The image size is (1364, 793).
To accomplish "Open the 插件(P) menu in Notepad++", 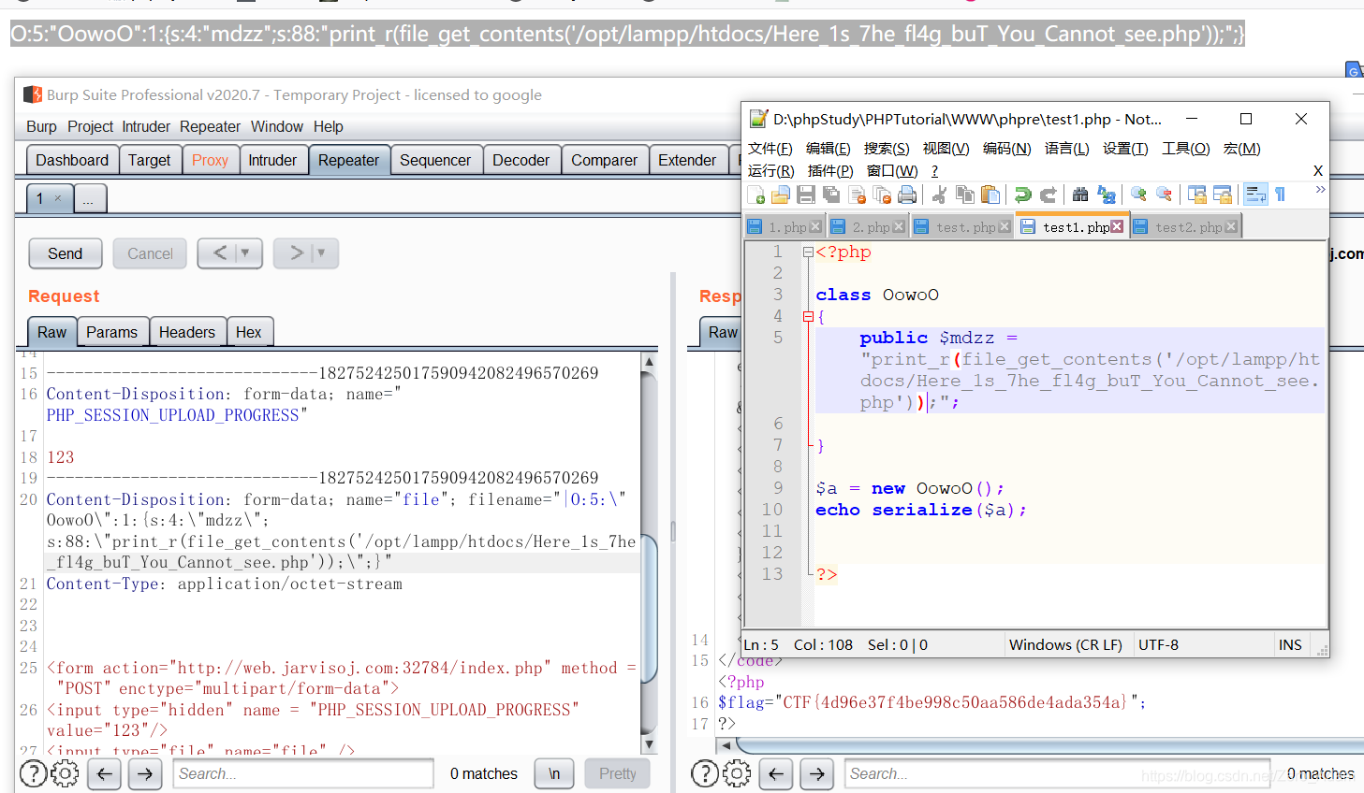I will [830, 171].
